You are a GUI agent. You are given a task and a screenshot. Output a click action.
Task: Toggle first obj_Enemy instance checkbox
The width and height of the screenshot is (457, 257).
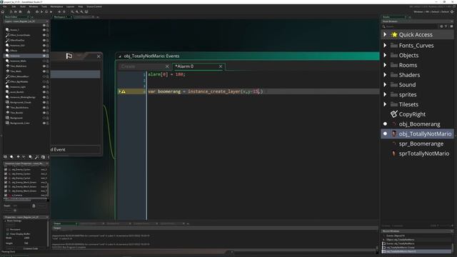[6, 169]
